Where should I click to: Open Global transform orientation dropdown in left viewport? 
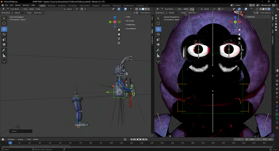[69, 9]
